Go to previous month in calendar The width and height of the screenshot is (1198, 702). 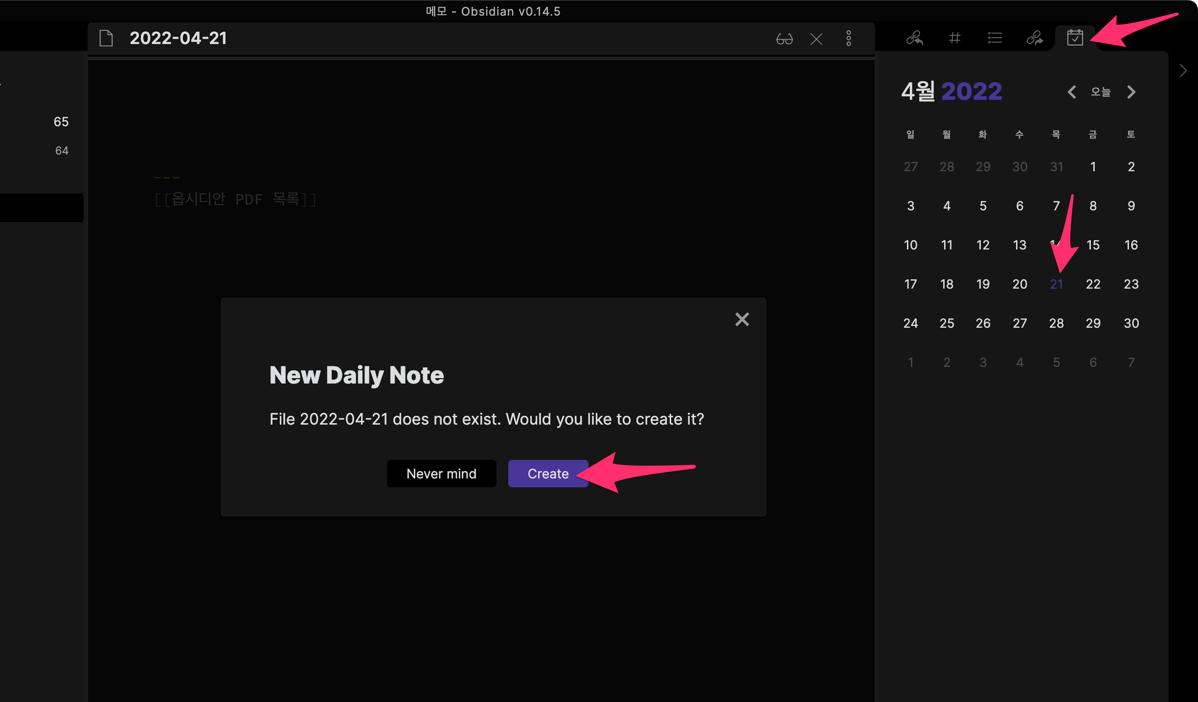tap(1072, 92)
